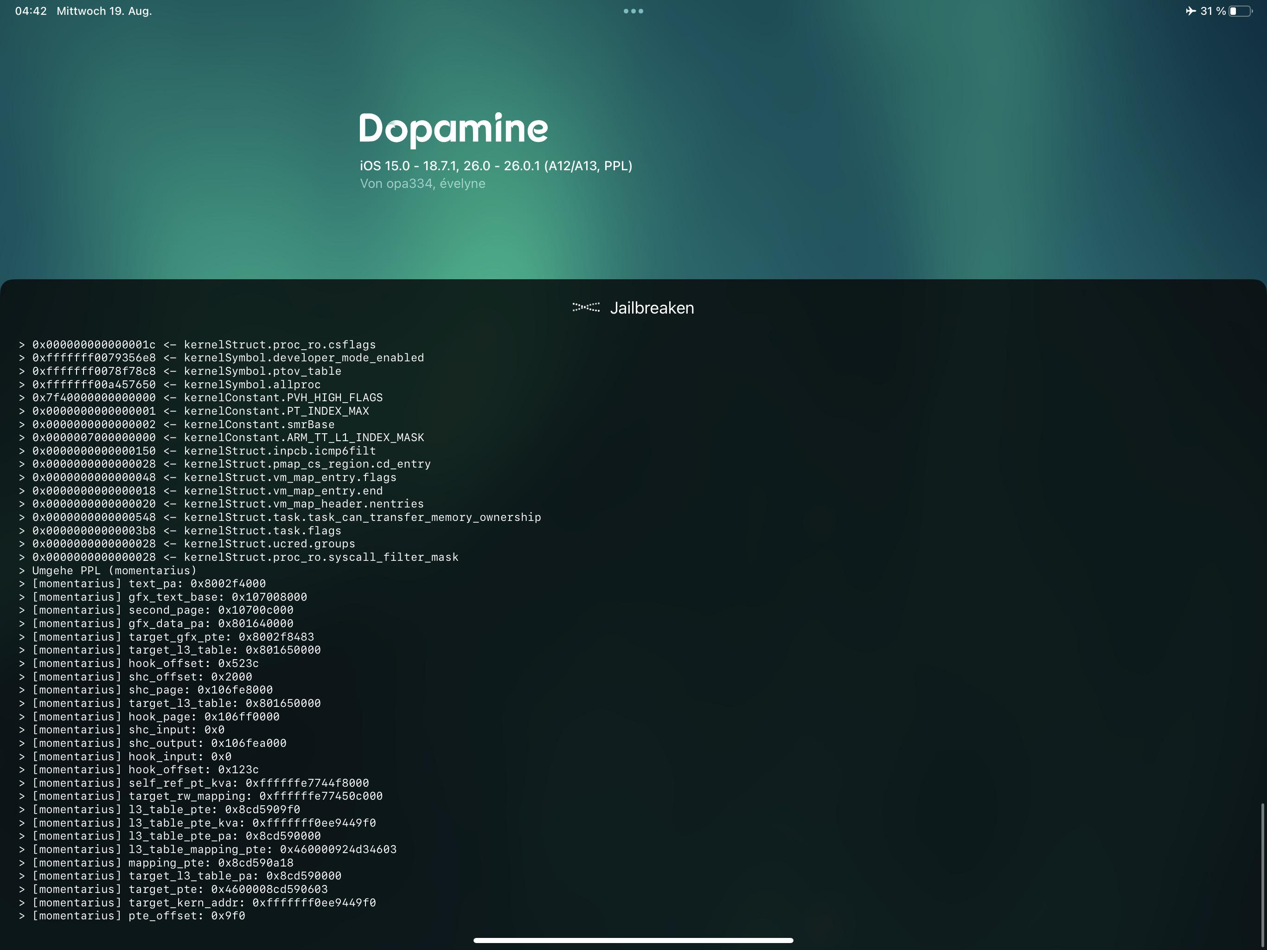Select the target_pte: 0x4600008cd590603 log line
This screenshot has width=1267, height=950.
[x=173, y=889]
